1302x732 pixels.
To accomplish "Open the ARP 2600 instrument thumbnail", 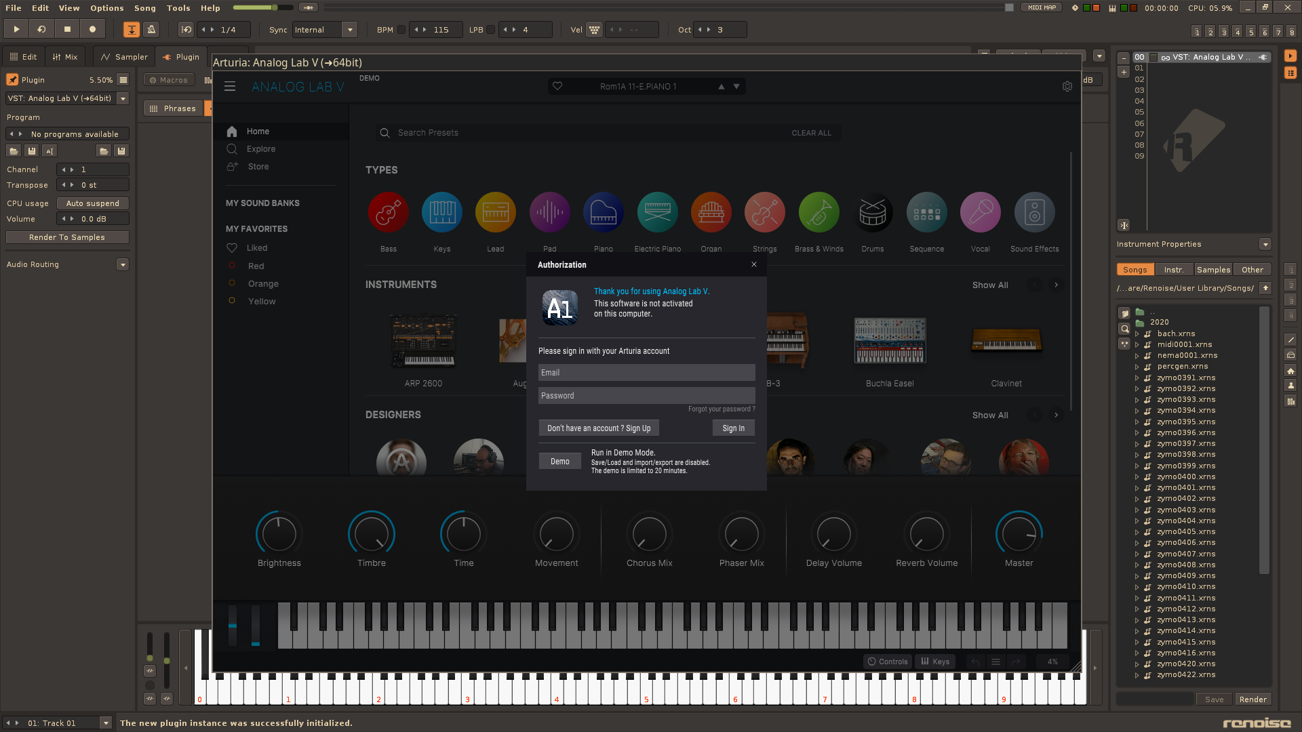I will (x=423, y=340).
